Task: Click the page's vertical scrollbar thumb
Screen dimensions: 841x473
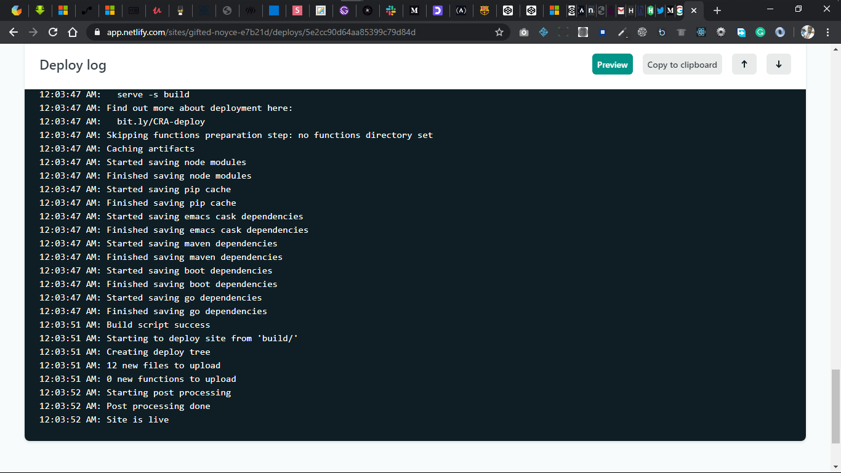Action: (x=835, y=406)
